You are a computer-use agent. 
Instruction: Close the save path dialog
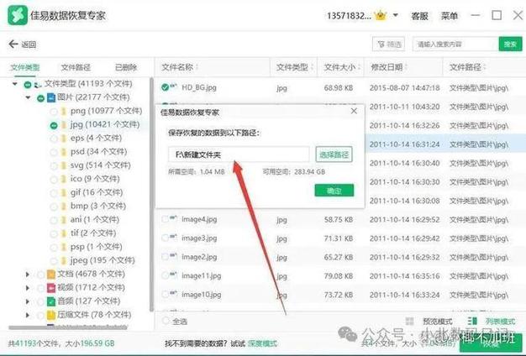(x=354, y=111)
